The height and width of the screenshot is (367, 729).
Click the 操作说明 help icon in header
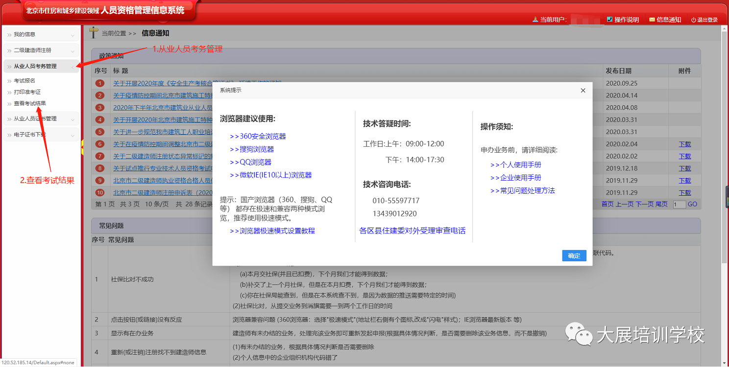(x=609, y=20)
